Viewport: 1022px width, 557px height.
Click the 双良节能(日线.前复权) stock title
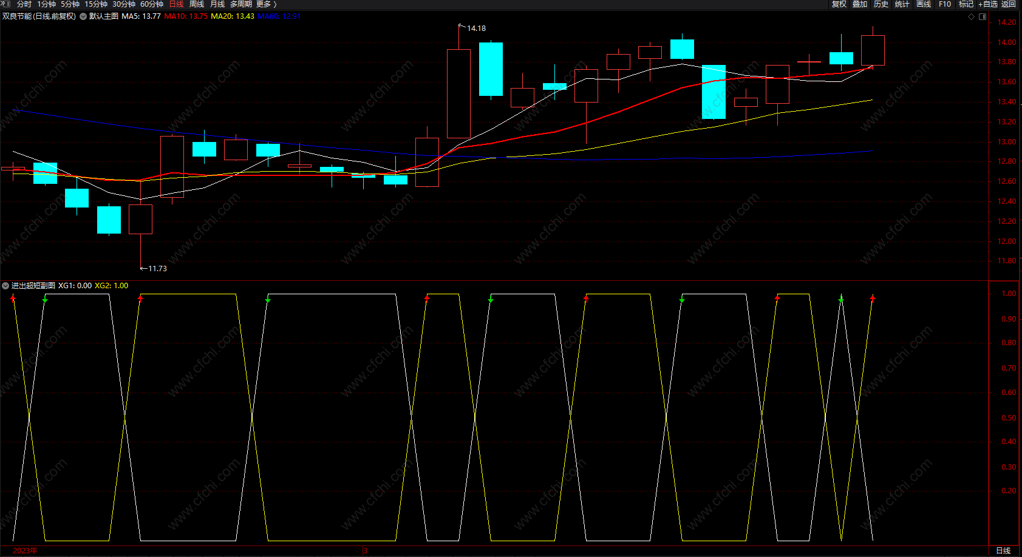pyautogui.click(x=39, y=16)
